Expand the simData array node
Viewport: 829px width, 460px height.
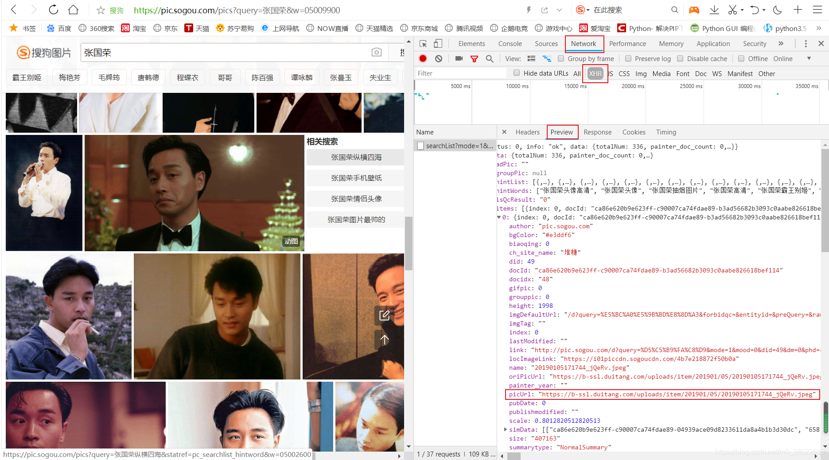506,429
